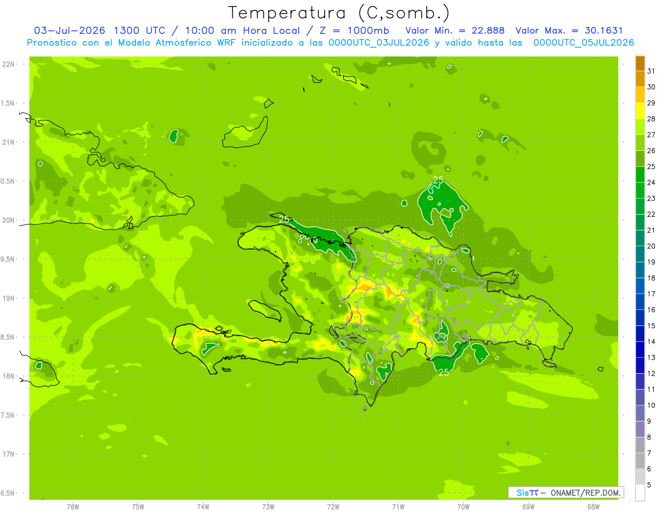Click the longitude axis label "71W"
Image resolution: width=666 pixels, height=514 pixels.
coord(398,507)
